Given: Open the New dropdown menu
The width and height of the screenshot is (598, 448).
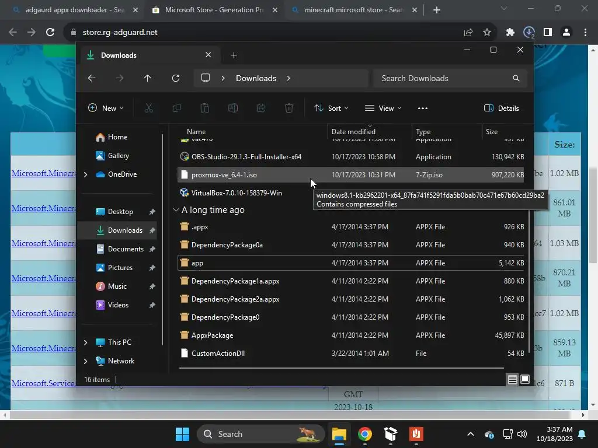Looking at the screenshot, I should (x=106, y=108).
